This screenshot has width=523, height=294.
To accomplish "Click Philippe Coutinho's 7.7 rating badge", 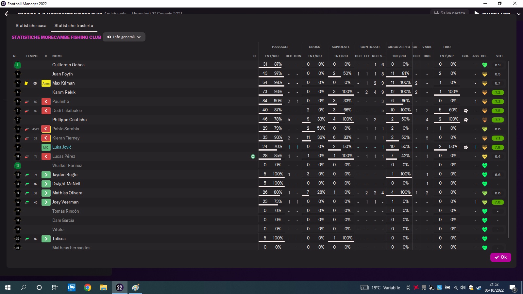I will (x=498, y=120).
